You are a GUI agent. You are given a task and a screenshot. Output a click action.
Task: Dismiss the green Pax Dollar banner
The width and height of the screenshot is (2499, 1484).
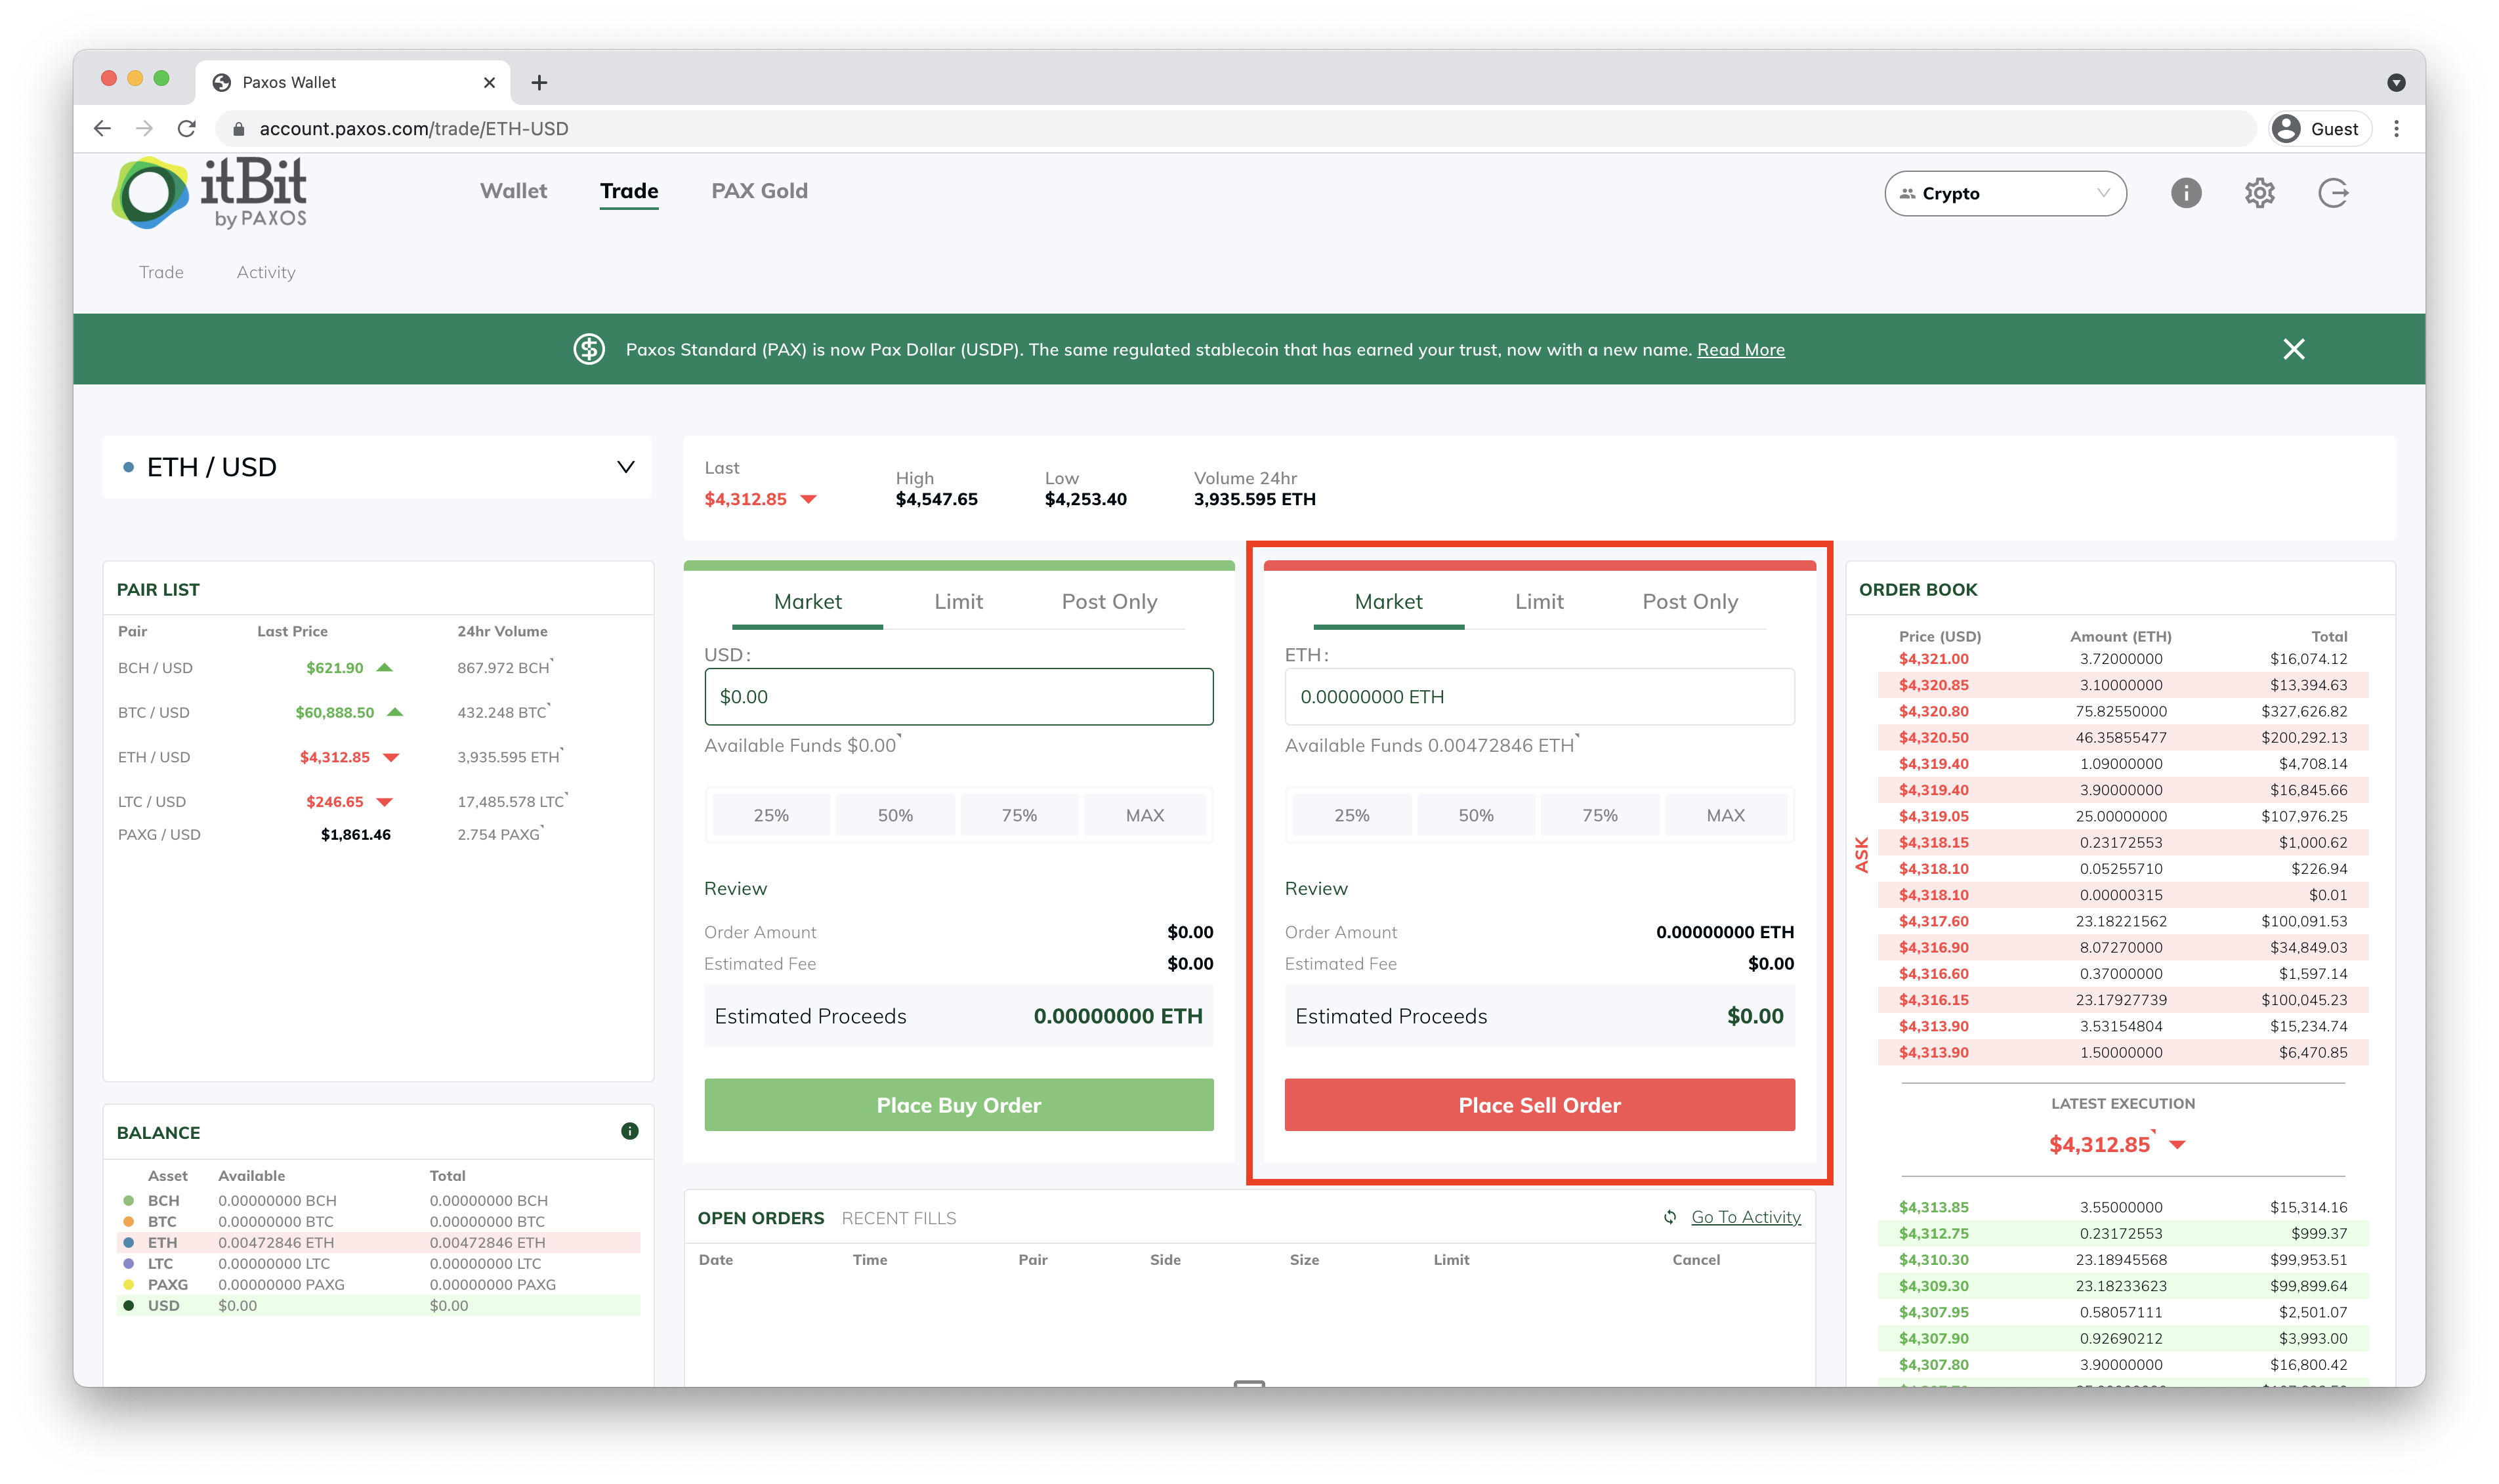2293,349
